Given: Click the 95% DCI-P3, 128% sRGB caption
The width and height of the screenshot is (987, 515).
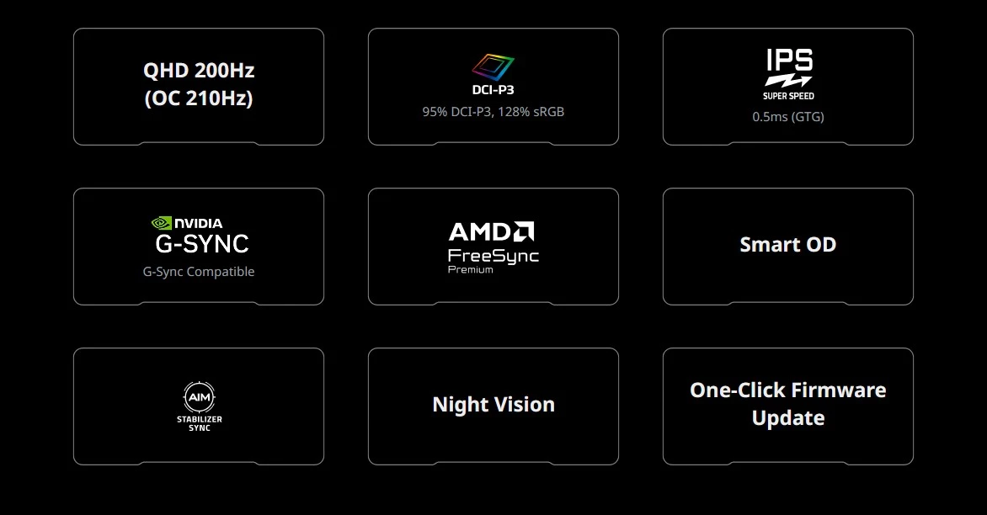Looking at the screenshot, I should [493, 111].
